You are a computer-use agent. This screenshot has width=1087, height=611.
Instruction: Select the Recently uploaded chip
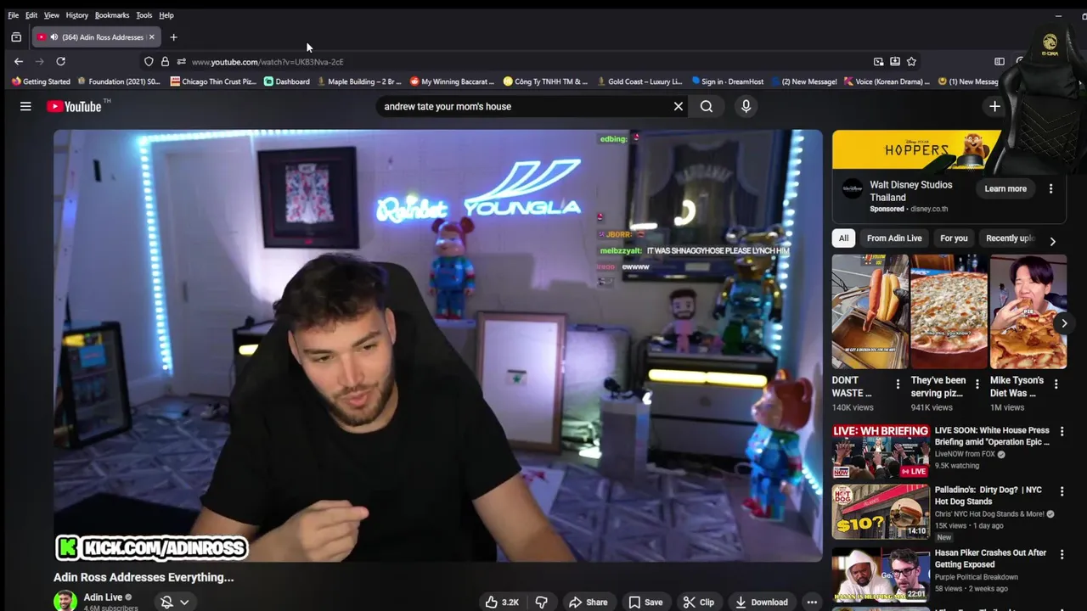pos(1011,238)
